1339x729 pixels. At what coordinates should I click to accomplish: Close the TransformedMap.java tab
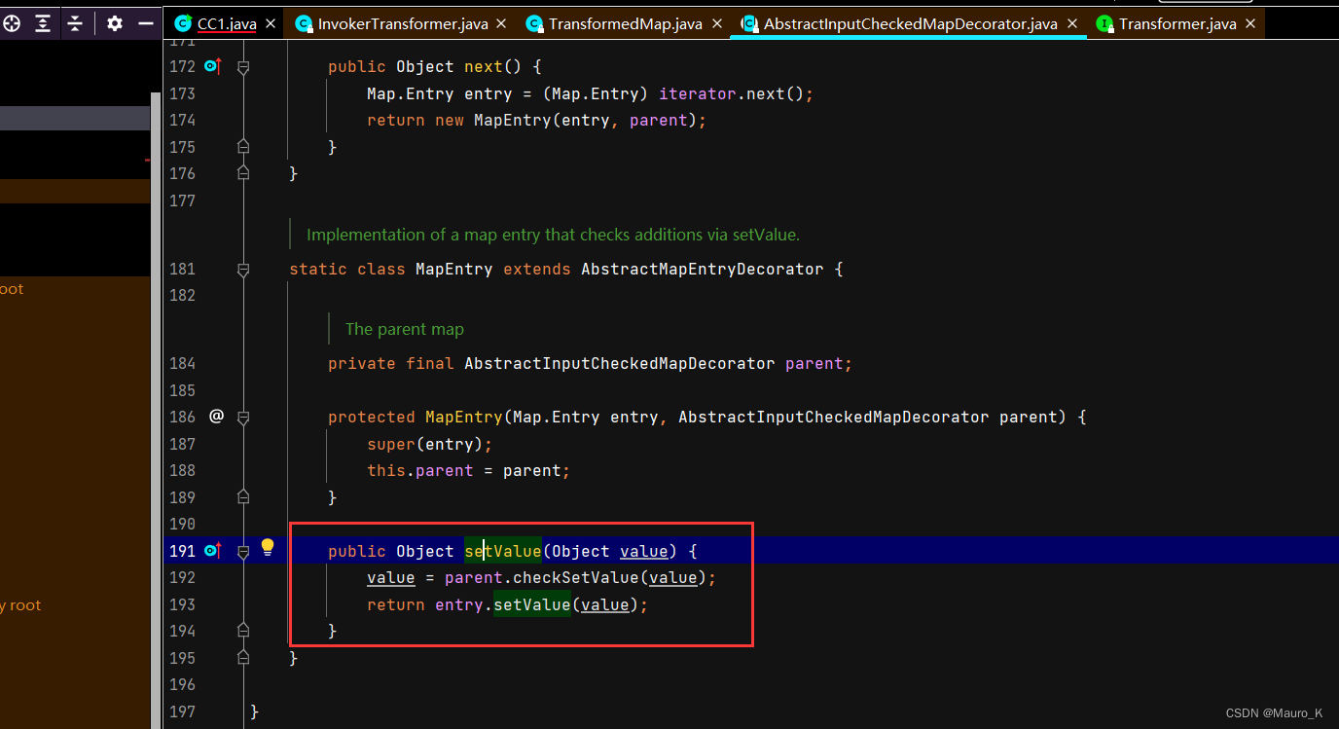[717, 23]
